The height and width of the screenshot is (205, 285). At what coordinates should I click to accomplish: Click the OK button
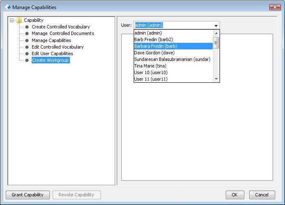tap(234, 195)
